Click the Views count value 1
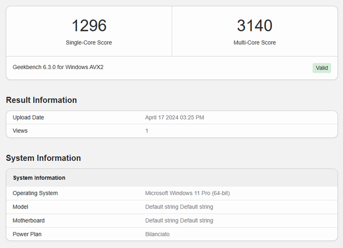 point(147,131)
